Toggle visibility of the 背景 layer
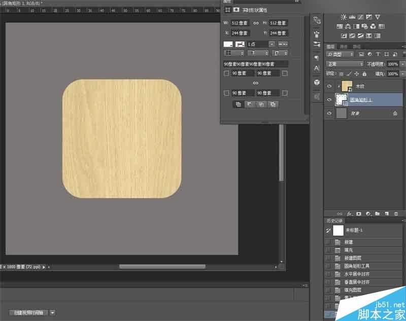 click(330, 113)
